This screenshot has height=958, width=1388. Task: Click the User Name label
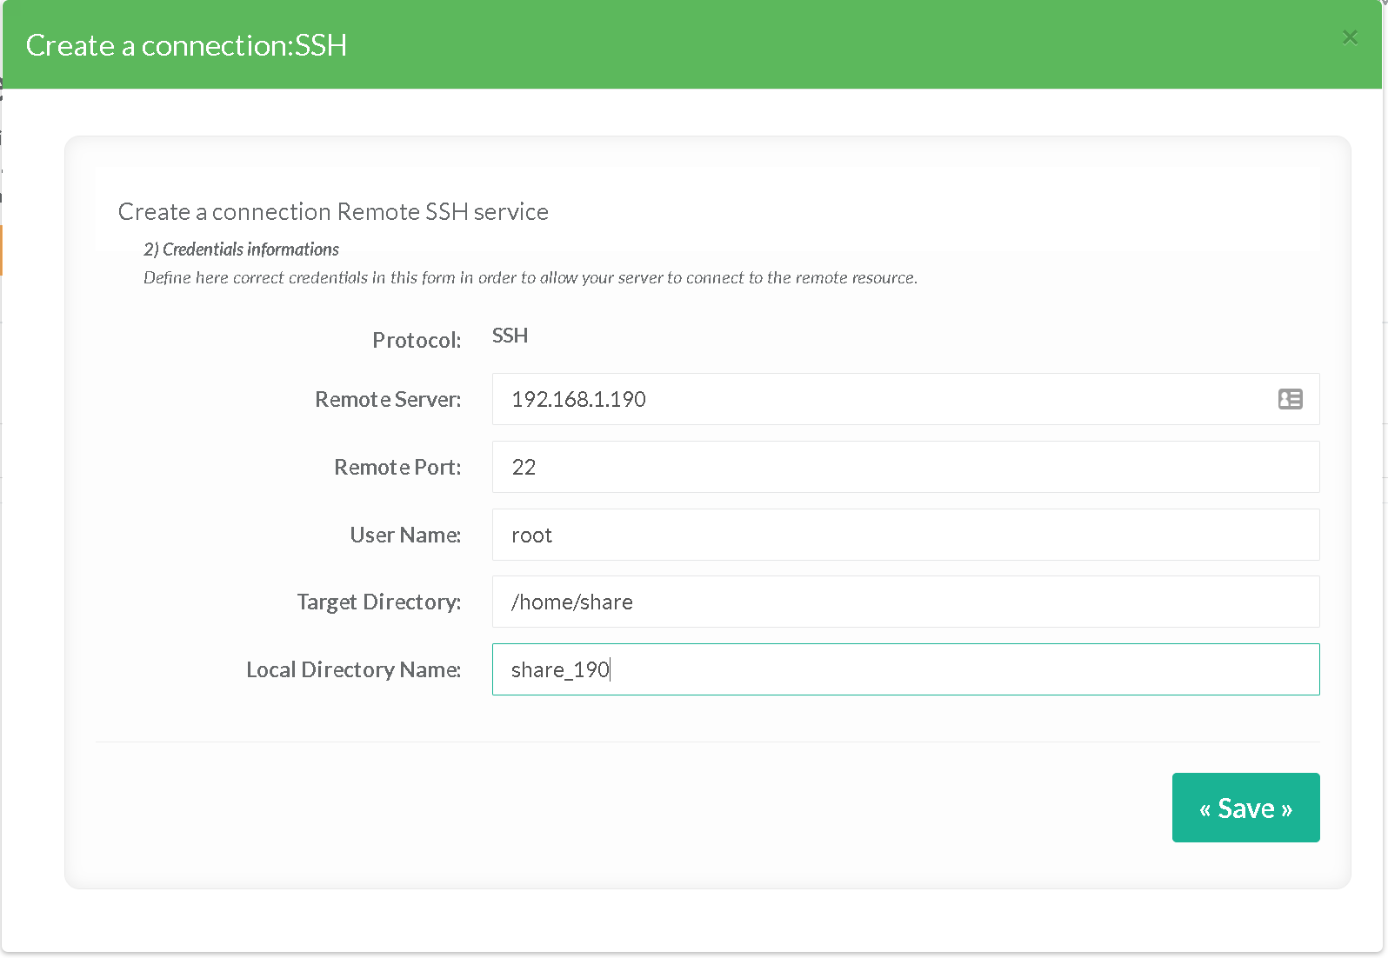click(405, 535)
